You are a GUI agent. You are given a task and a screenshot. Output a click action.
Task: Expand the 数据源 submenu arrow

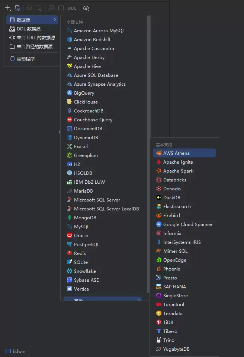(x=55, y=20)
